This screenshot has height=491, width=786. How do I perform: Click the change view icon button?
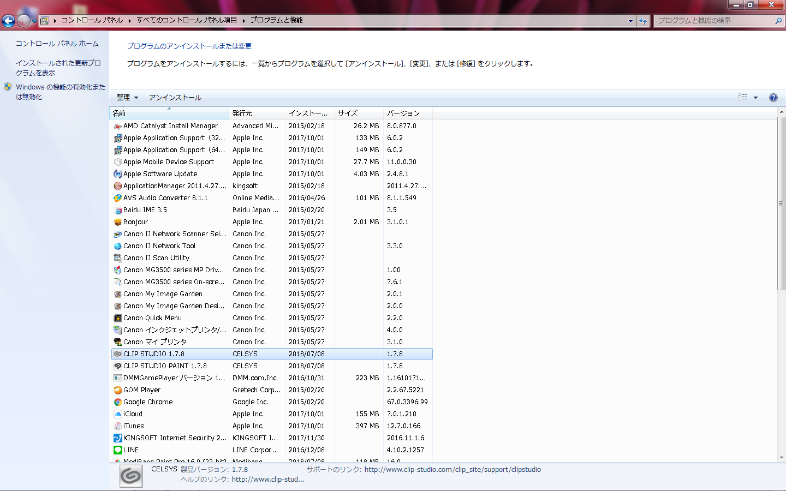point(742,97)
